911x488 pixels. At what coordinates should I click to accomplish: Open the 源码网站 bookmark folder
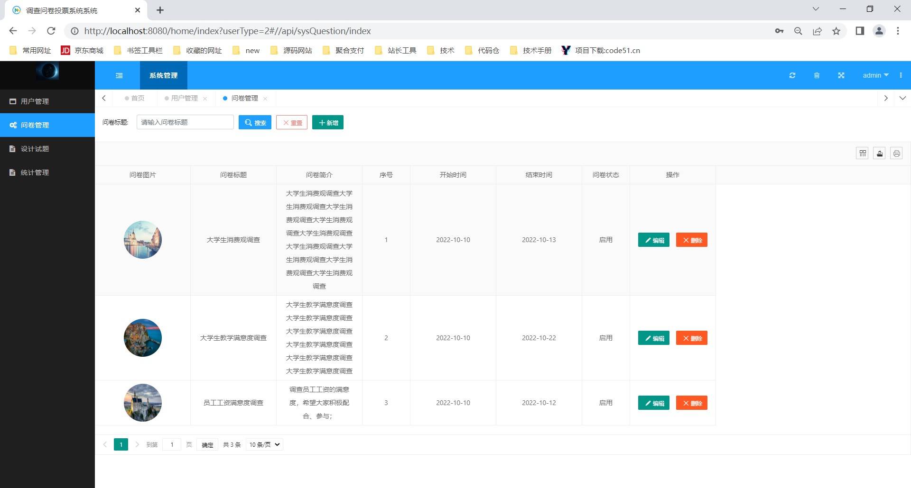[x=291, y=50]
